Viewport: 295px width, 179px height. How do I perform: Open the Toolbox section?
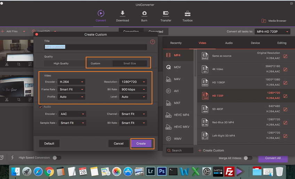(188, 16)
